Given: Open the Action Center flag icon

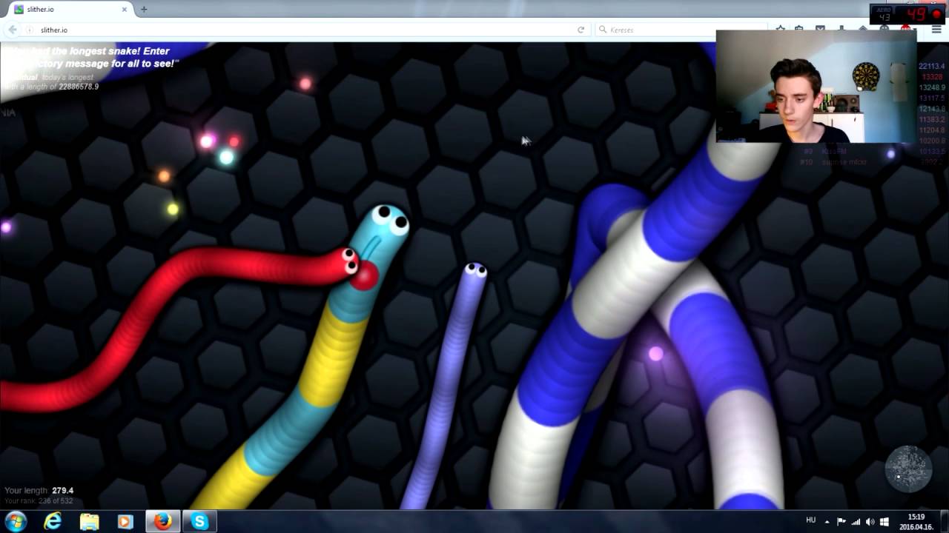Looking at the screenshot, I should [x=841, y=522].
